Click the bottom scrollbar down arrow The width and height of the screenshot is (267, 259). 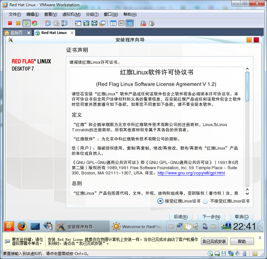coord(247,194)
